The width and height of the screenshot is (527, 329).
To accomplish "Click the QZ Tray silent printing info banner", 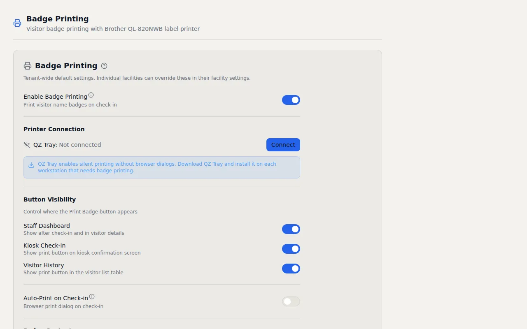I will [x=162, y=167].
